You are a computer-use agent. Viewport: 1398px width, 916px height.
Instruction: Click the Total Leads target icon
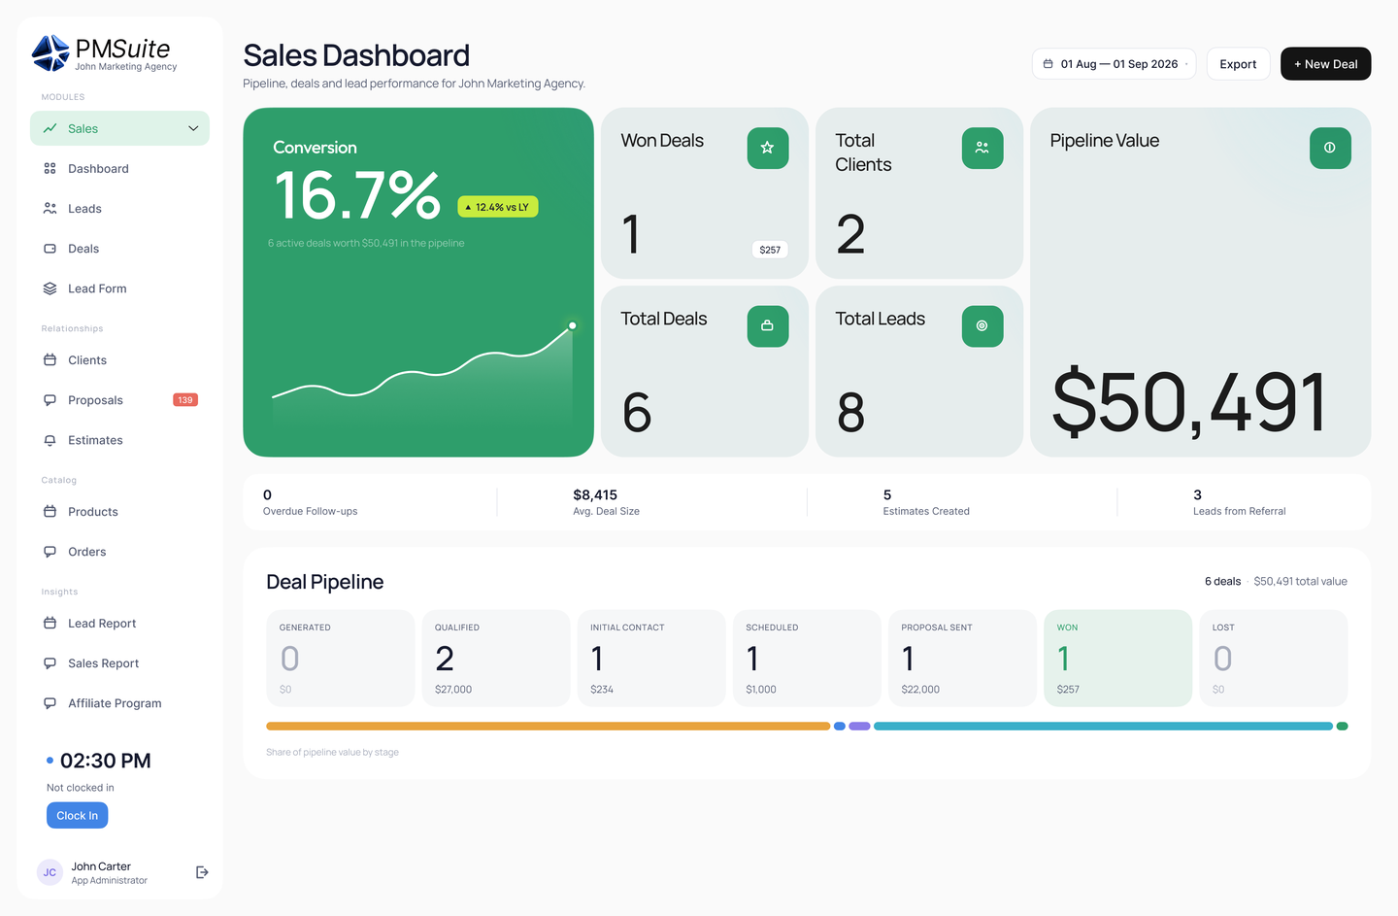coord(982,326)
